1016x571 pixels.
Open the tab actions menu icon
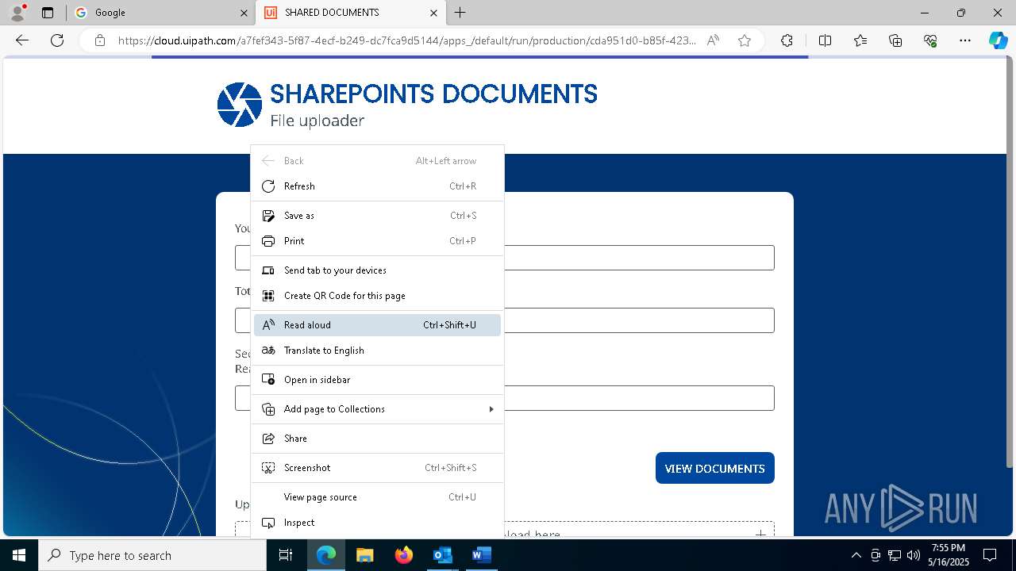click(48, 13)
